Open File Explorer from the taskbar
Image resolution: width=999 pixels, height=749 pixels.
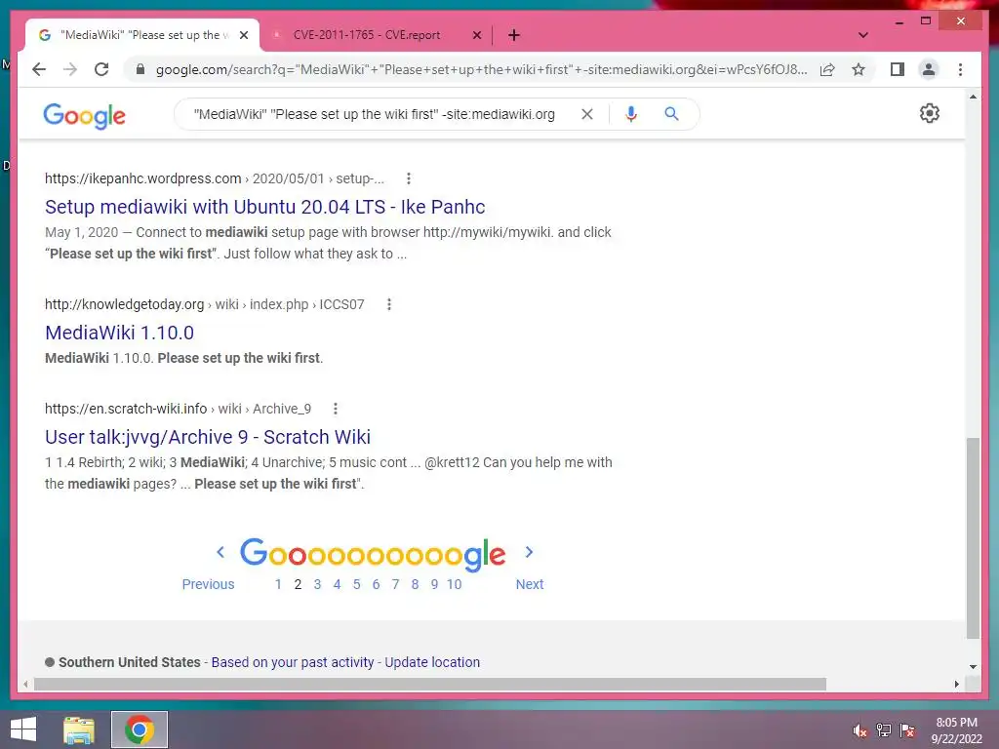79,729
